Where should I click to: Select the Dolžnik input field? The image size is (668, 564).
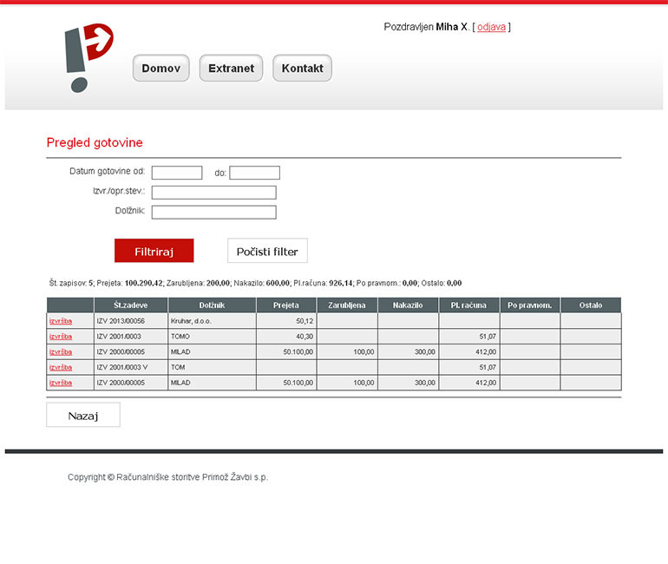[x=214, y=212]
